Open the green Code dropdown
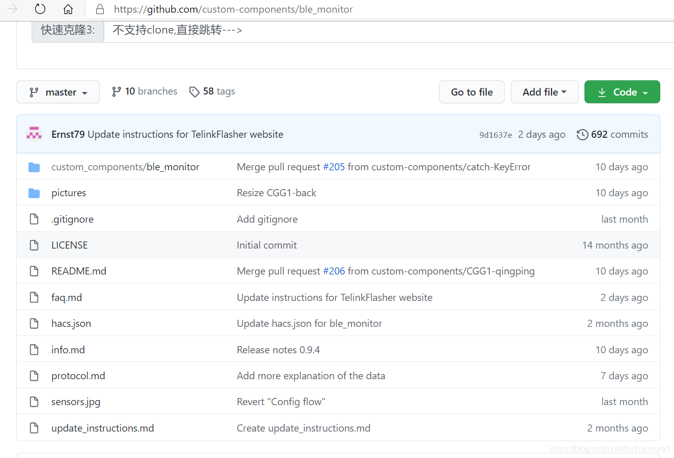Screen dimensions: 674x458 [622, 92]
